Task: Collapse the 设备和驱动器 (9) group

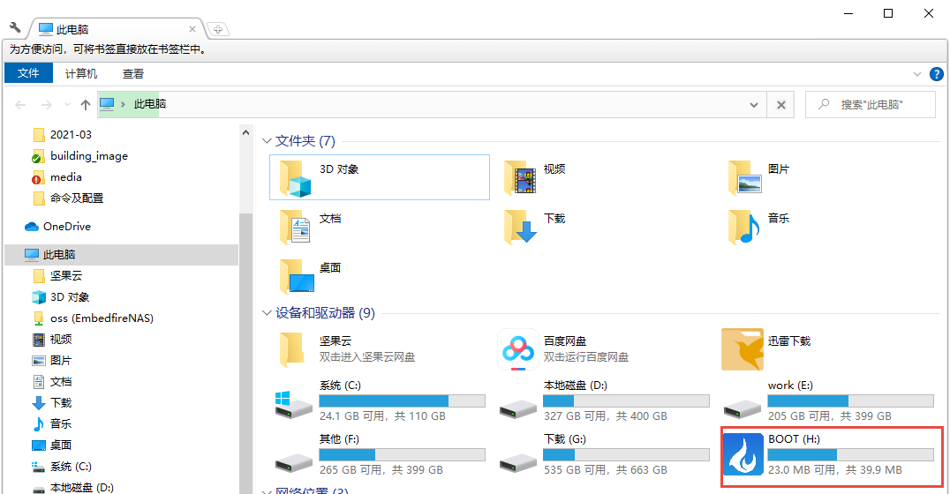Action: [267, 313]
